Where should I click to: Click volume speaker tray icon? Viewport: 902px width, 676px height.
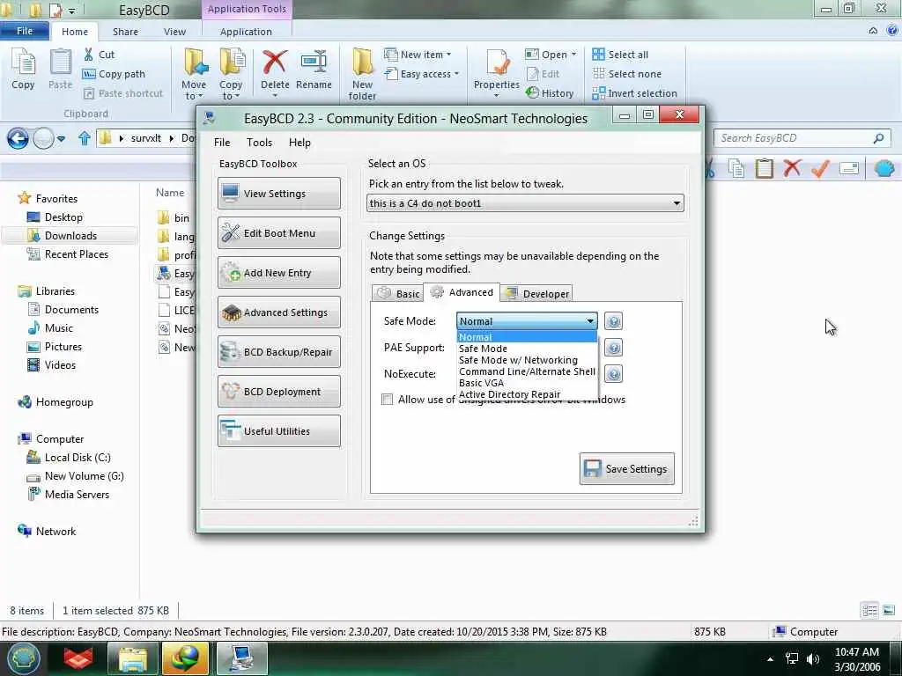tap(813, 659)
